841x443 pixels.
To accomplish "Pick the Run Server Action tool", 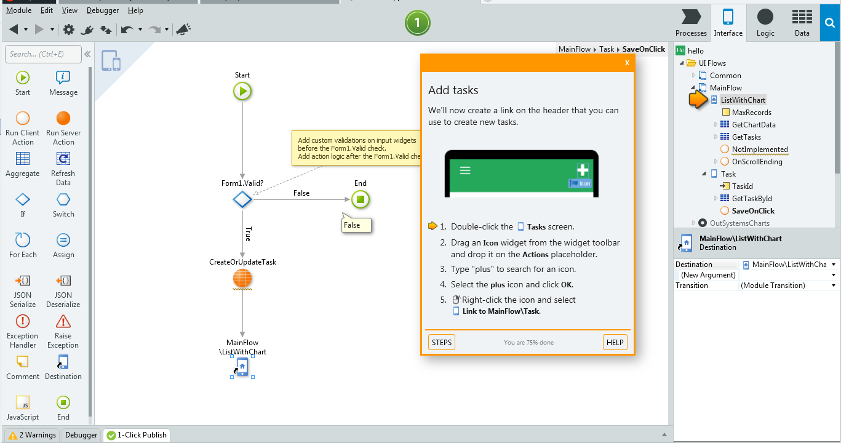I will point(63,128).
